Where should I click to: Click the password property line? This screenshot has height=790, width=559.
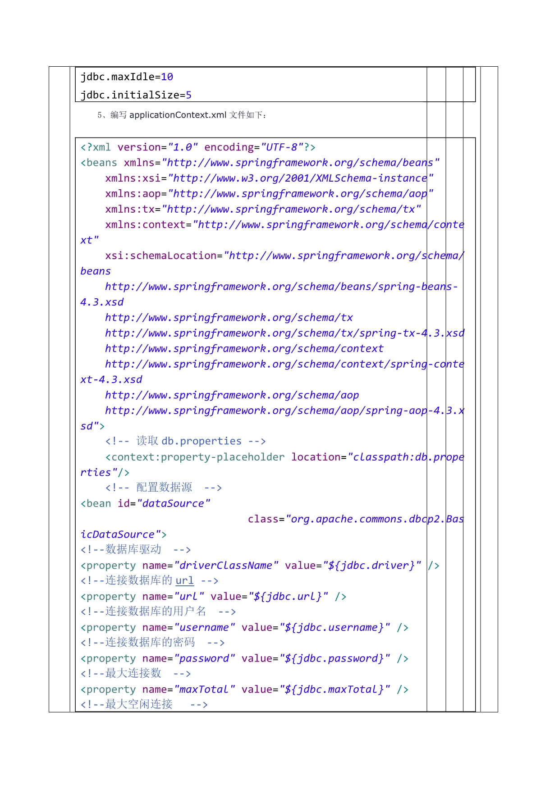click(x=244, y=659)
